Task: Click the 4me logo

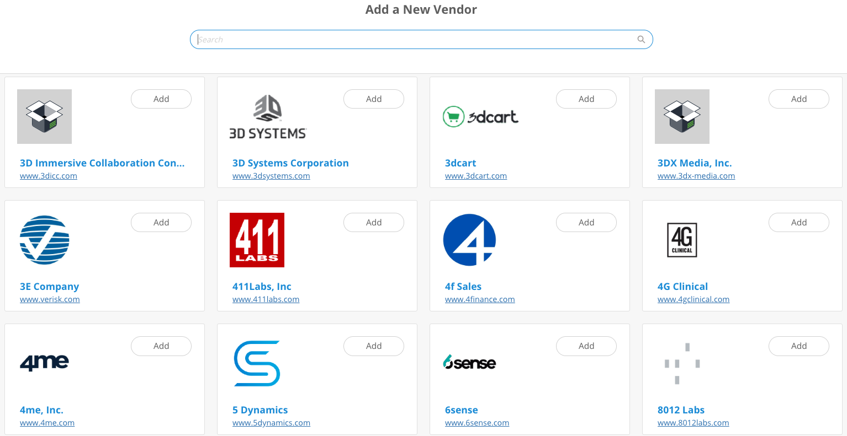Action: 44,362
